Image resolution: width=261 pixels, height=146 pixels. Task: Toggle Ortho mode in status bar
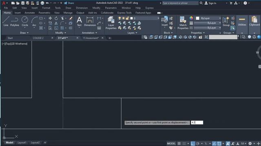[x=193, y=144]
